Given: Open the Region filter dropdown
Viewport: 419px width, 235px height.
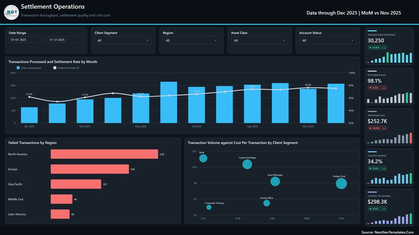Looking at the screenshot, I should point(191,40).
